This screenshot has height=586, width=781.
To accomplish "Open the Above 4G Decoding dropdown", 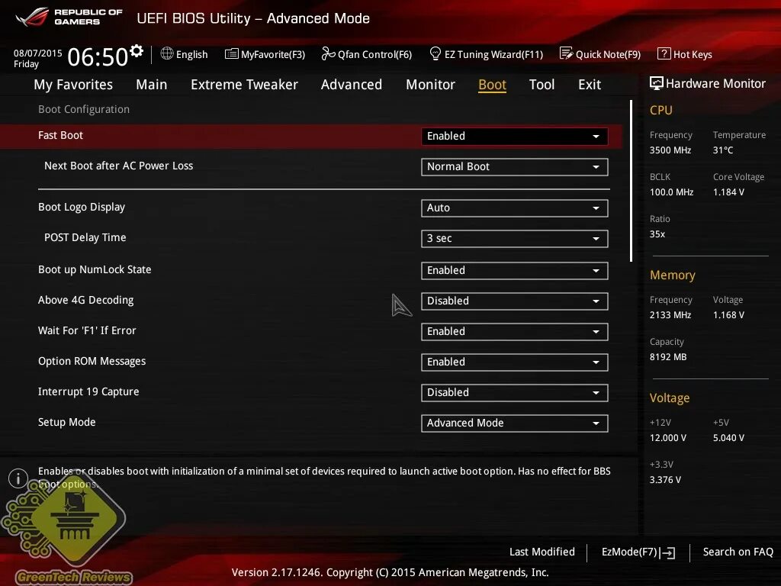I will tap(515, 301).
